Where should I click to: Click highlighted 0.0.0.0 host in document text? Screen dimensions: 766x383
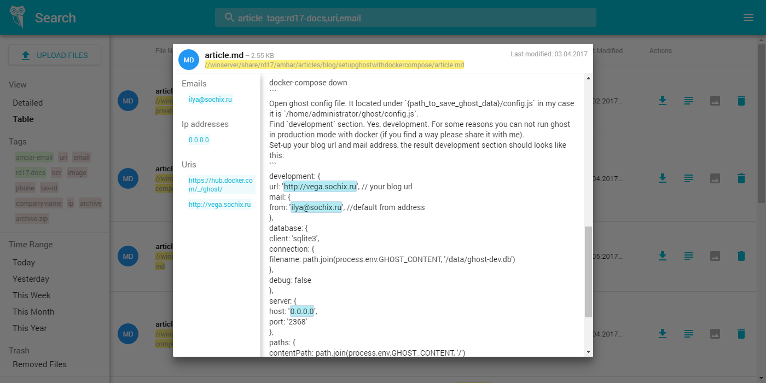301,311
